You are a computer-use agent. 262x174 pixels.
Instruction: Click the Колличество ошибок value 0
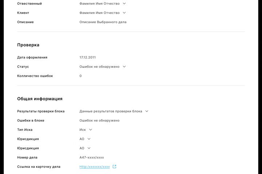pos(80,76)
